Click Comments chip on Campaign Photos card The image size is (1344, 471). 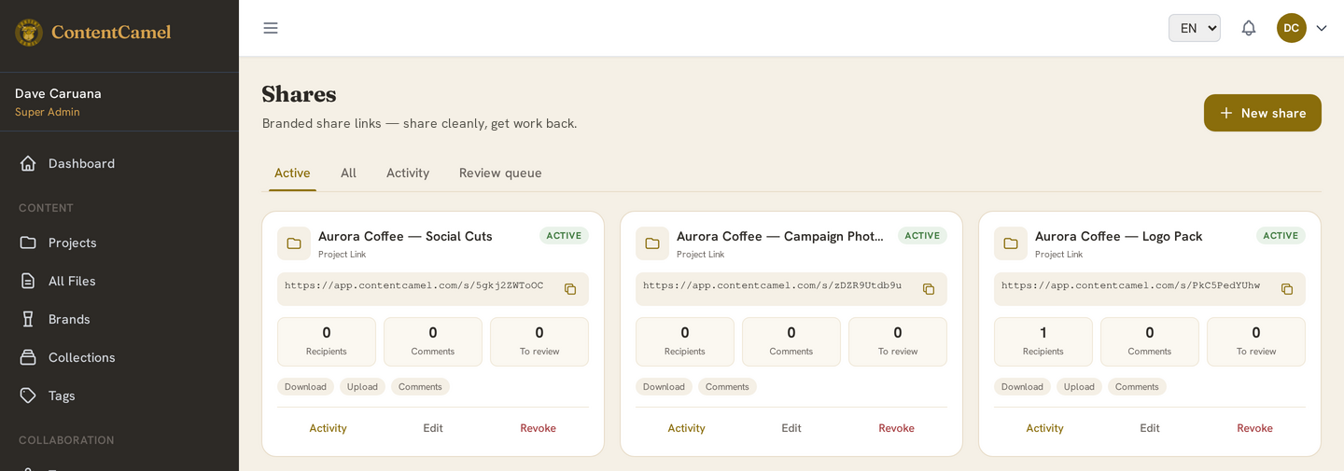click(727, 386)
